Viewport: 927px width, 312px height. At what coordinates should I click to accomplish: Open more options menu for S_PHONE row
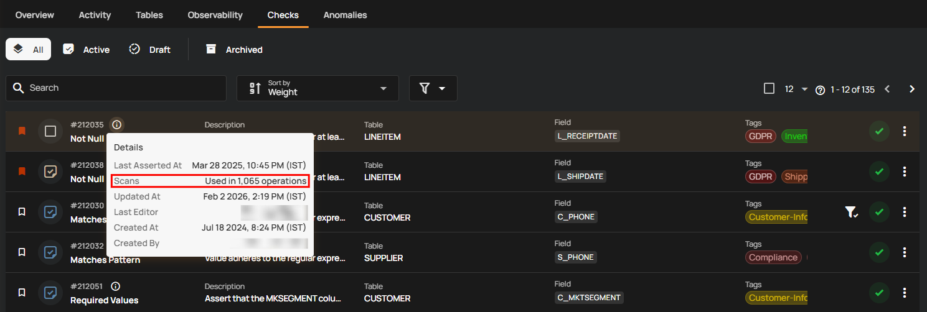[x=905, y=252]
